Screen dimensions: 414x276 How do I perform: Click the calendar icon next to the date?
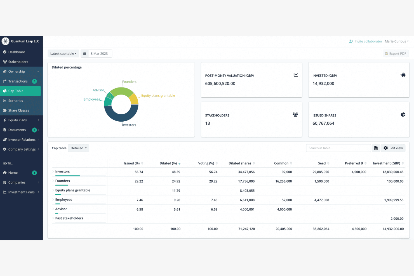pos(84,53)
